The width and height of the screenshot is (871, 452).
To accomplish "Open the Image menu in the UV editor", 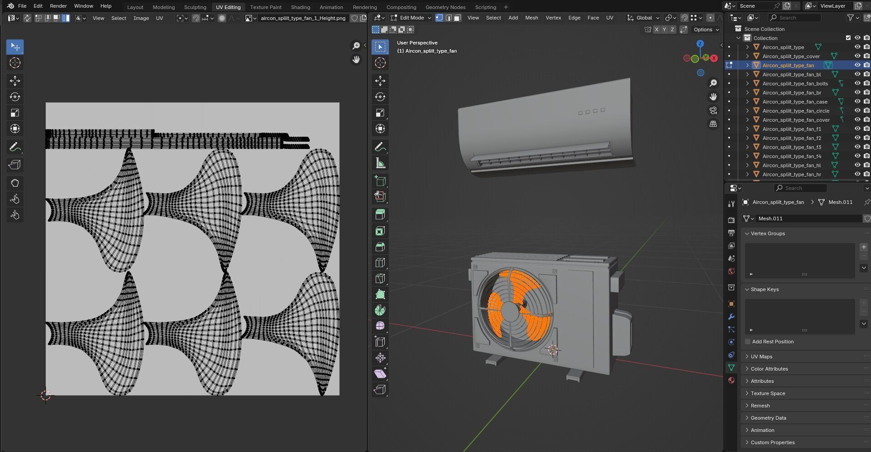I will click(141, 18).
